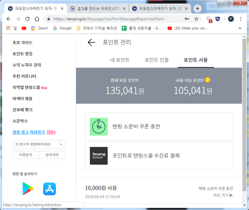Close the second browser tab

pyautogui.click(x=124, y=9)
